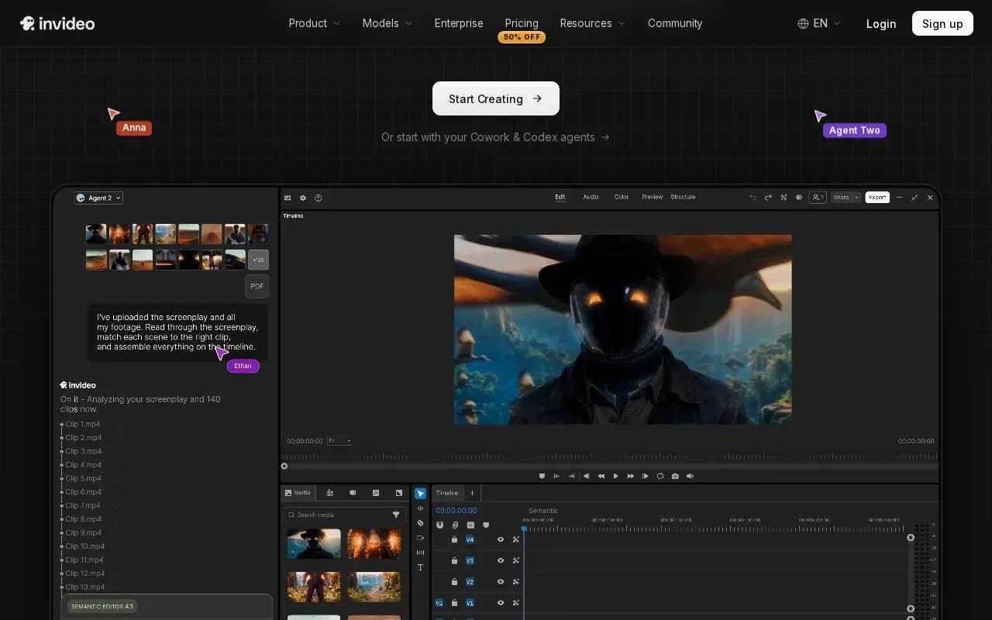992x620 pixels.
Task: Click the blue playhead marker on timeline
Action: [524, 529]
